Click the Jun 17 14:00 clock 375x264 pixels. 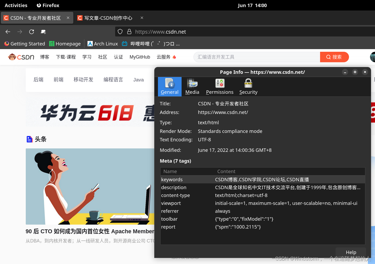(252, 5)
